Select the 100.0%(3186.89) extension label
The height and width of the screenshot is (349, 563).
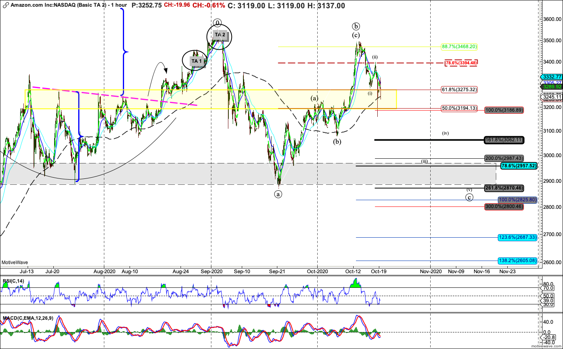(504, 110)
